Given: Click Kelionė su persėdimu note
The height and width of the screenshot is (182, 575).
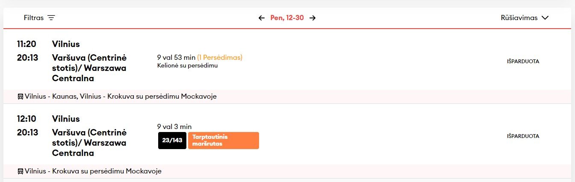Looking at the screenshot, I should (x=188, y=65).
